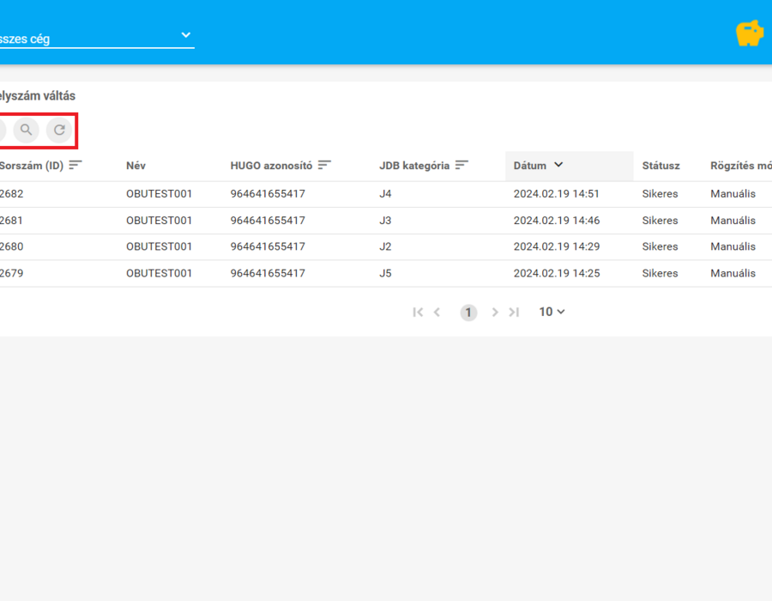Select the row ID cell 2680
This screenshot has width=772, height=601.
point(11,246)
